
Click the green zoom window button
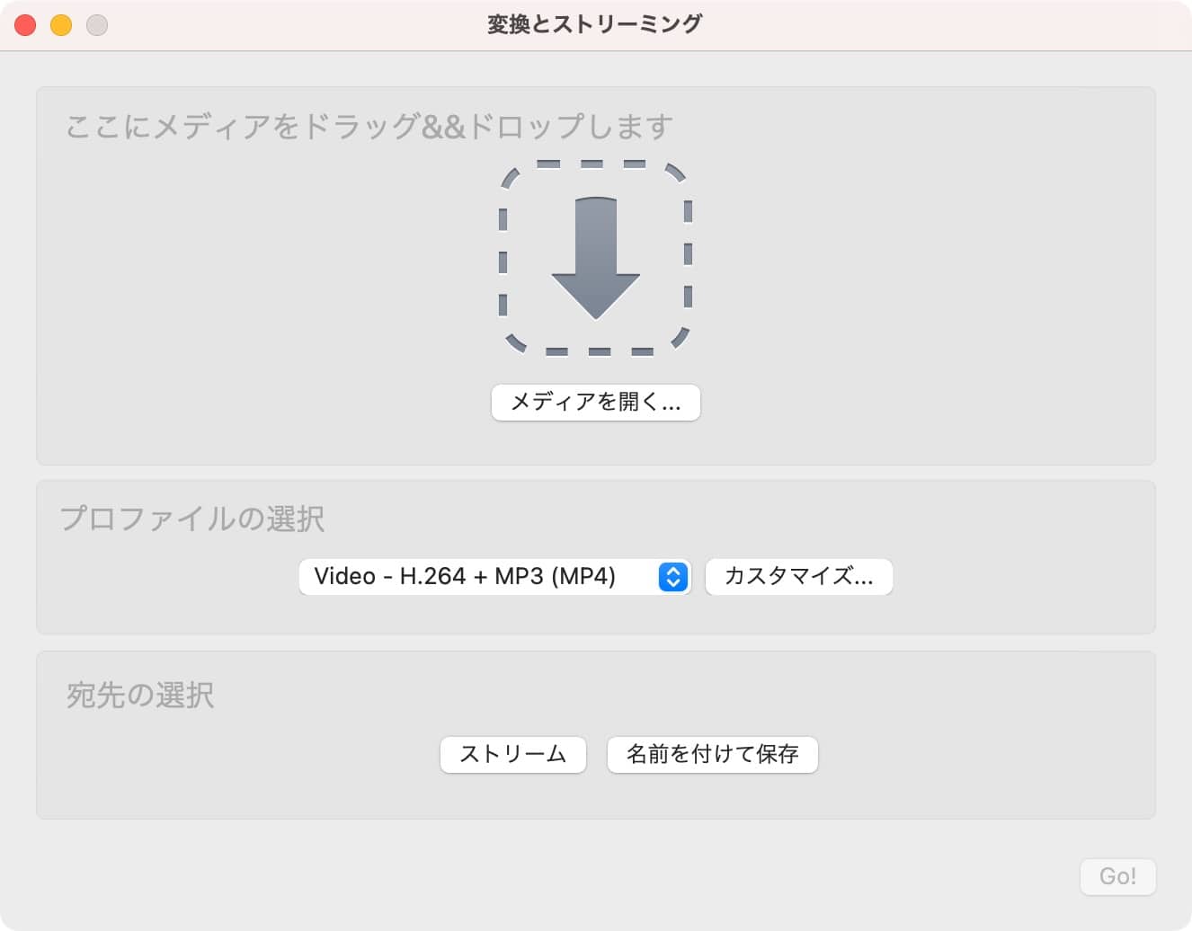tap(96, 24)
